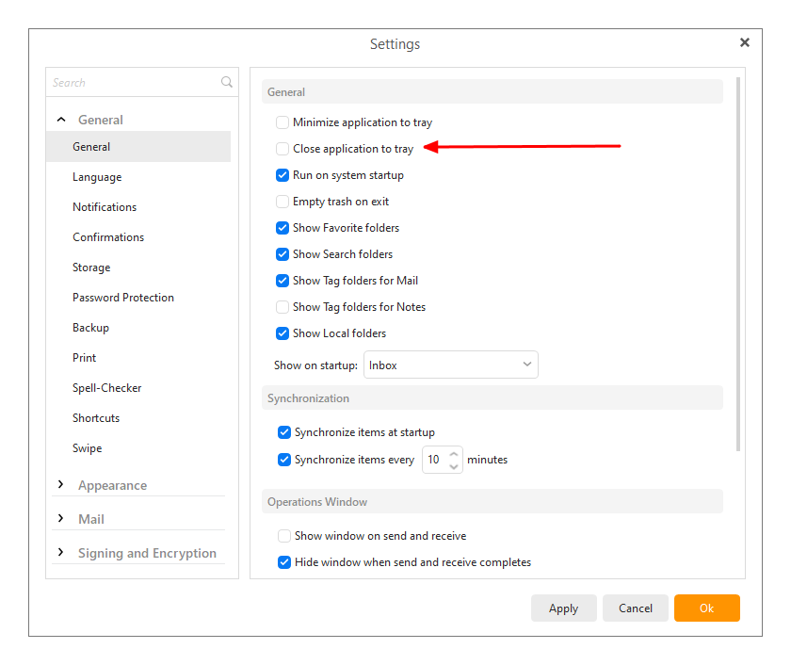
Task: Collapse the General settings category
Action: [61, 120]
